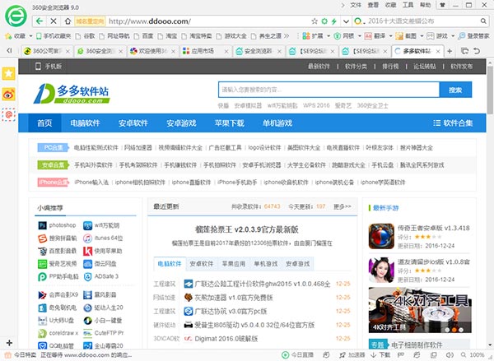This screenshot has width=494, height=361.
Task: Open sidebar favorites star panel
Action: pyautogui.click(x=8, y=74)
